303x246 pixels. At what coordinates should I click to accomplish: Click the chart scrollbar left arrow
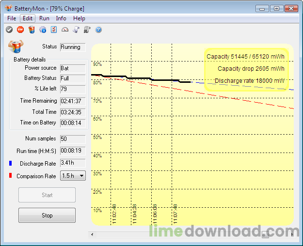pyautogui.click(x=92, y=234)
